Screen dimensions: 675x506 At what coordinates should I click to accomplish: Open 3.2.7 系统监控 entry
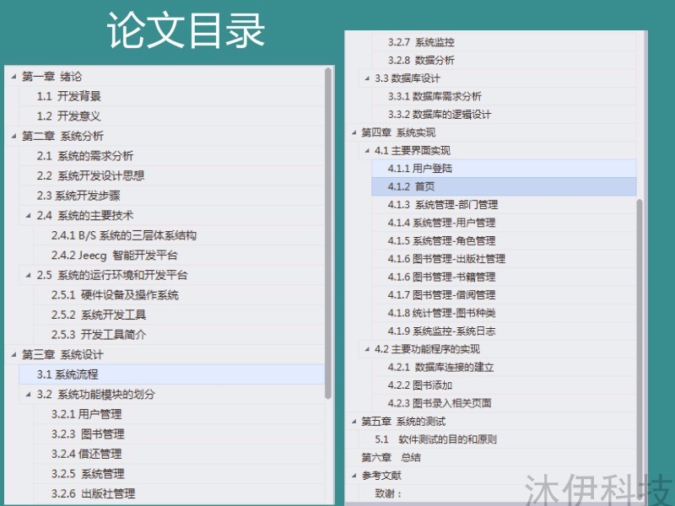point(421,42)
